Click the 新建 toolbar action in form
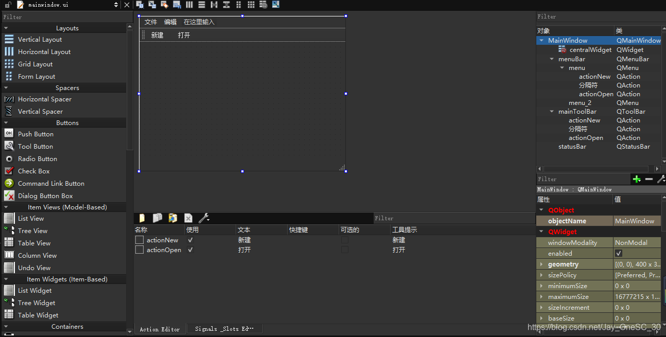Image resolution: width=666 pixels, height=337 pixels. click(x=157, y=35)
